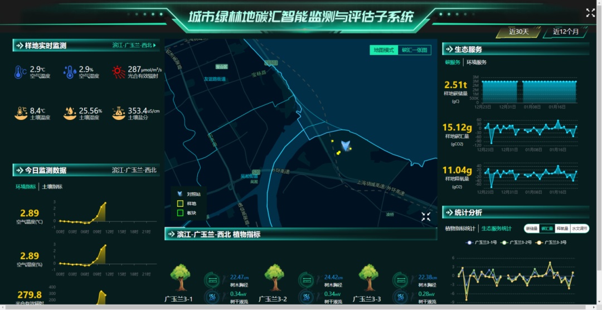The height and width of the screenshot is (310, 602).
Task: Switch to the 环境指标 tab
Action: pyautogui.click(x=26, y=187)
